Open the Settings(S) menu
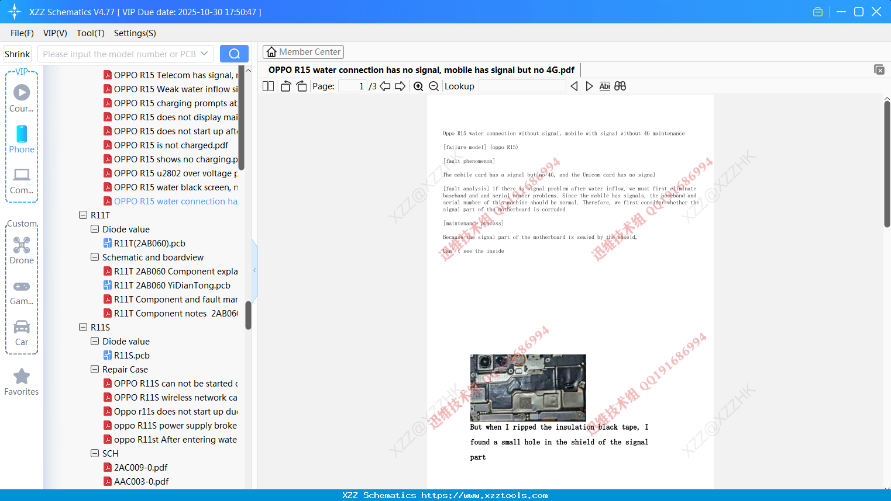Screen dimensions: 891x501 [x=135, y=33]
